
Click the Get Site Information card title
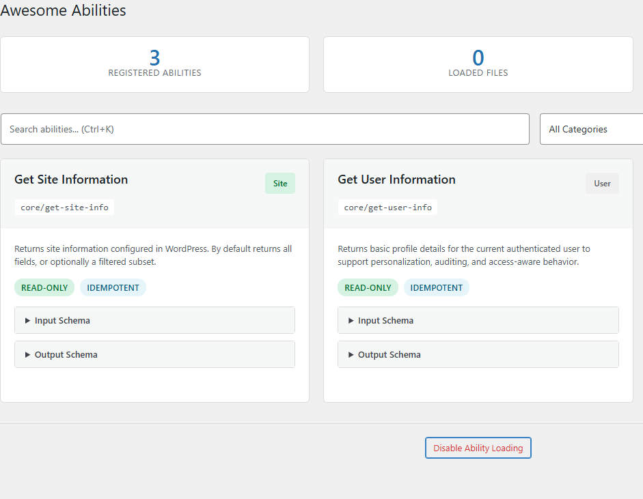pos(71,180)
